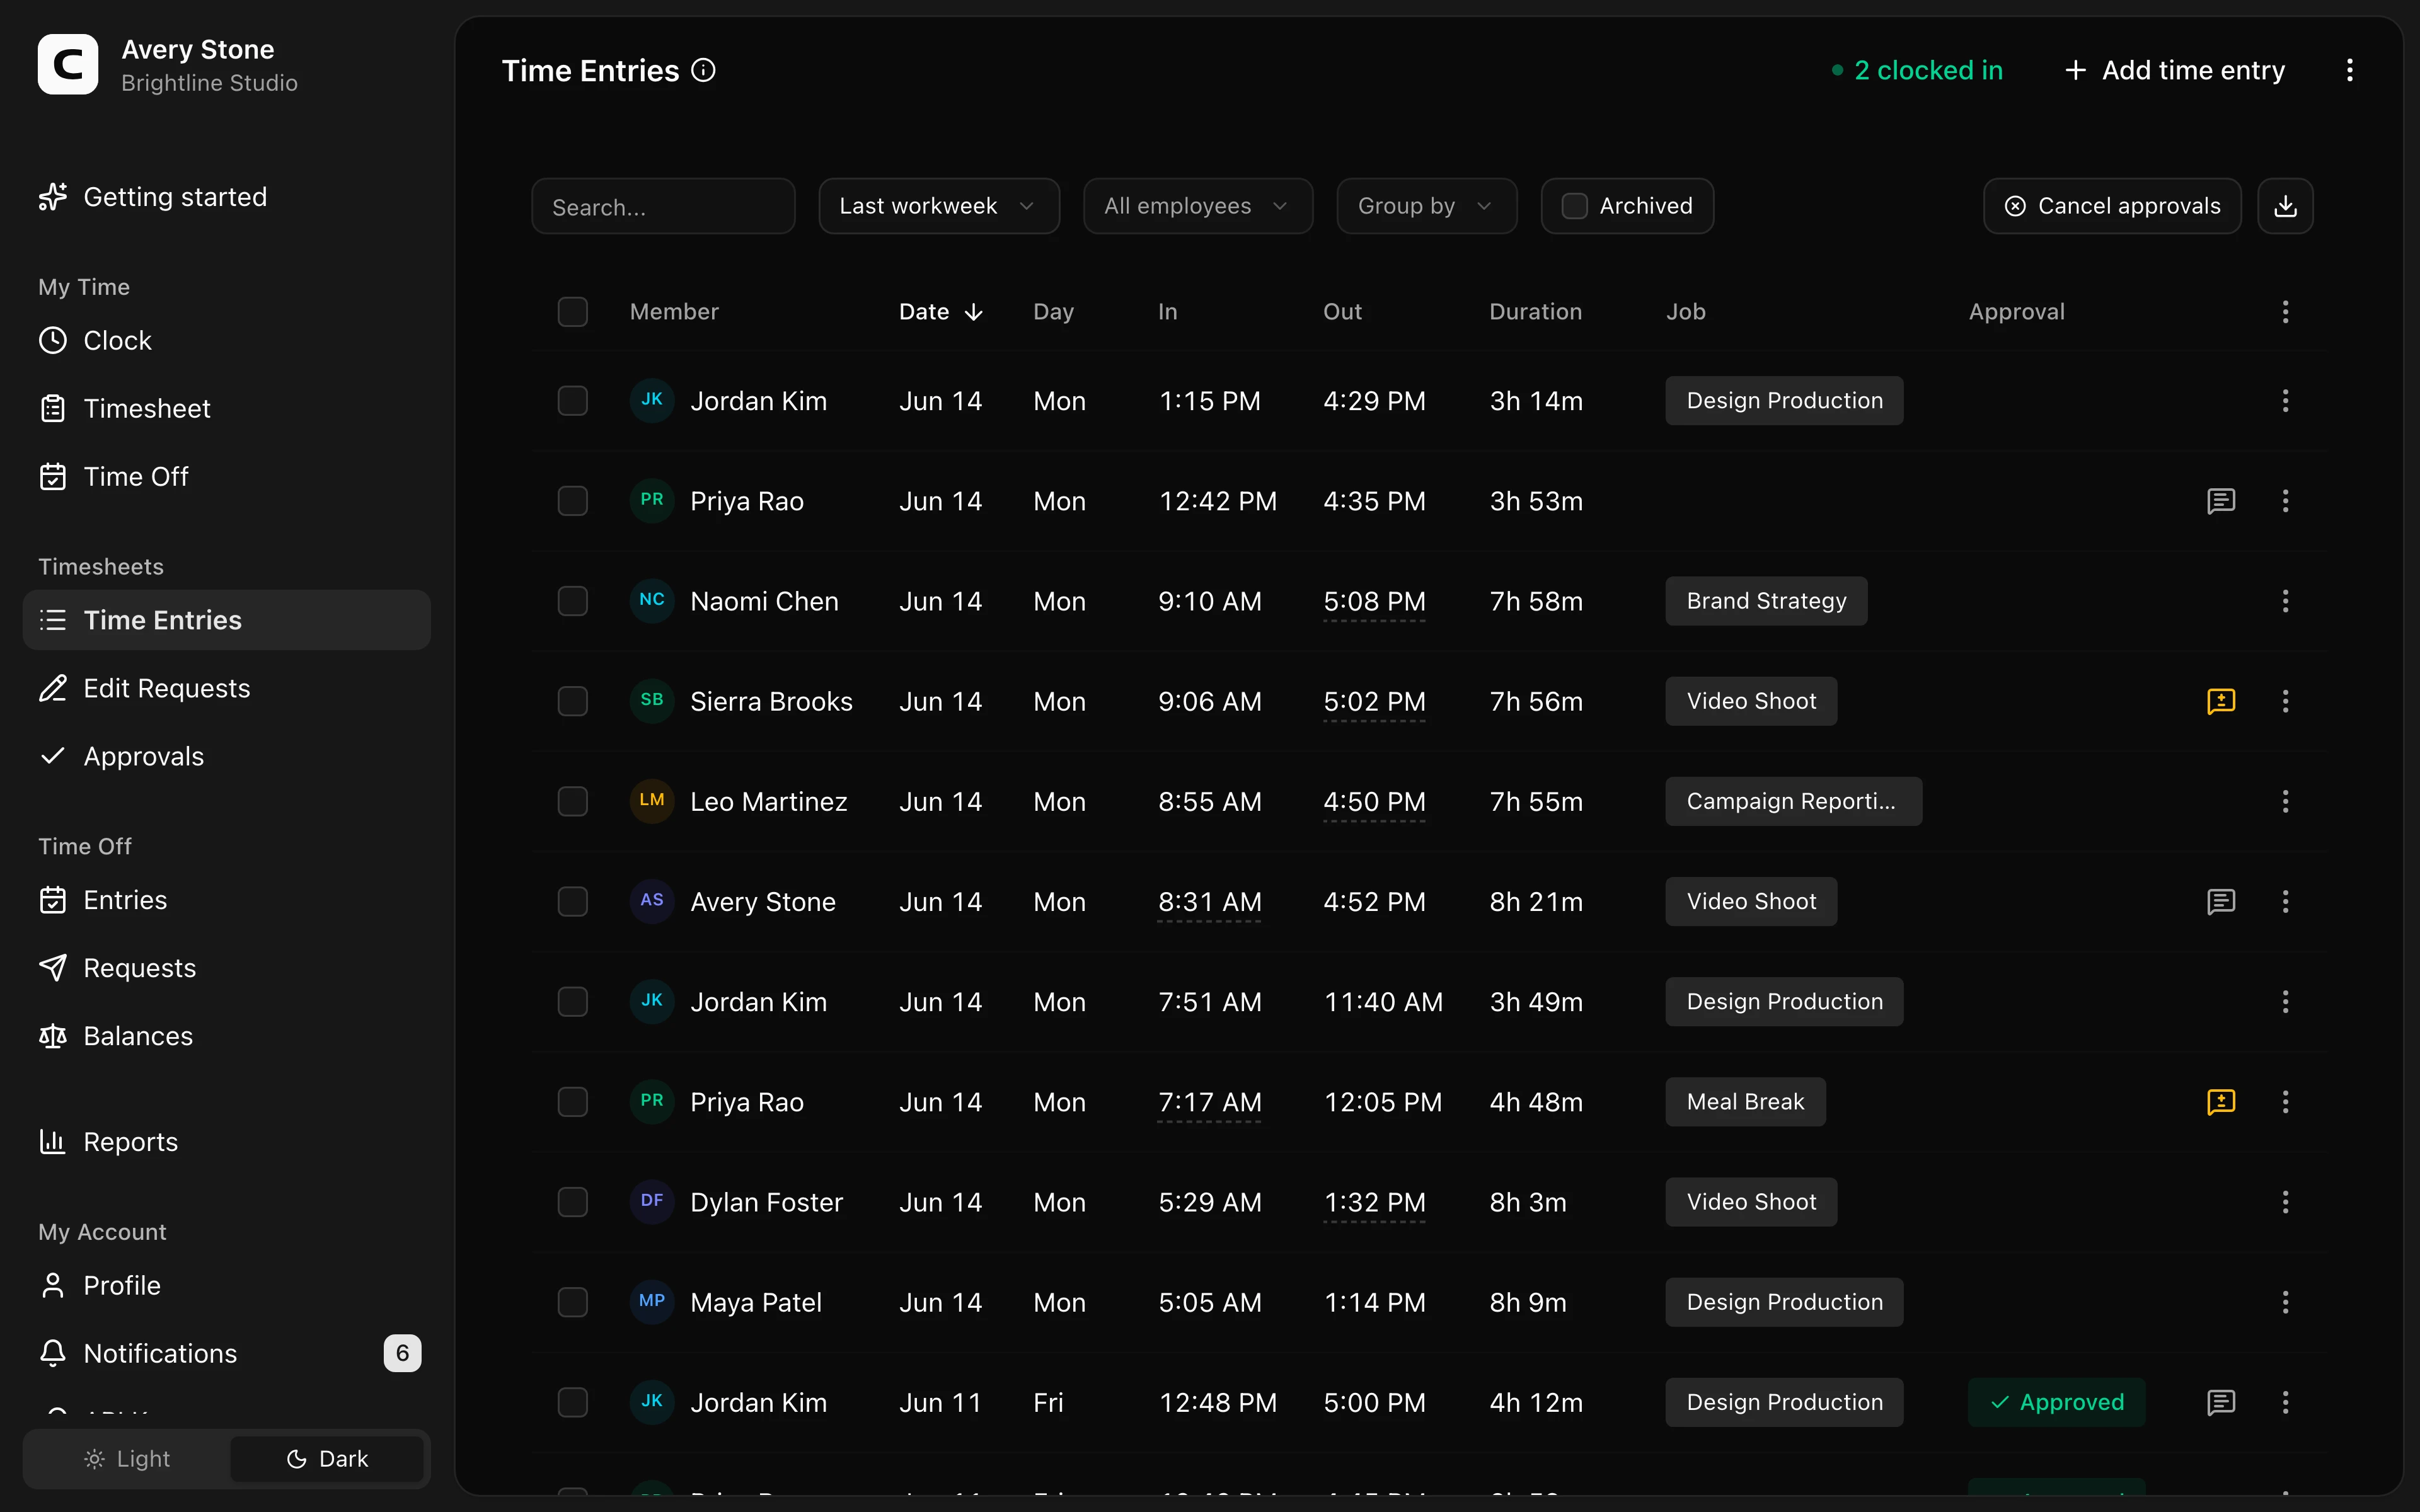Open Balances under Time Off
The height and width of the screenshot is (1512, 2420).
[227, 1036]
